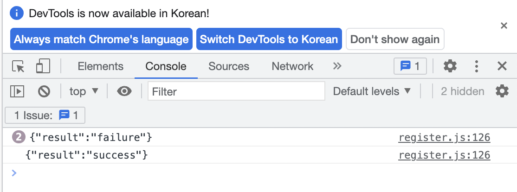Select the failure result log message
This screenshot has height=192, width=517.
[x=91, y=137]
